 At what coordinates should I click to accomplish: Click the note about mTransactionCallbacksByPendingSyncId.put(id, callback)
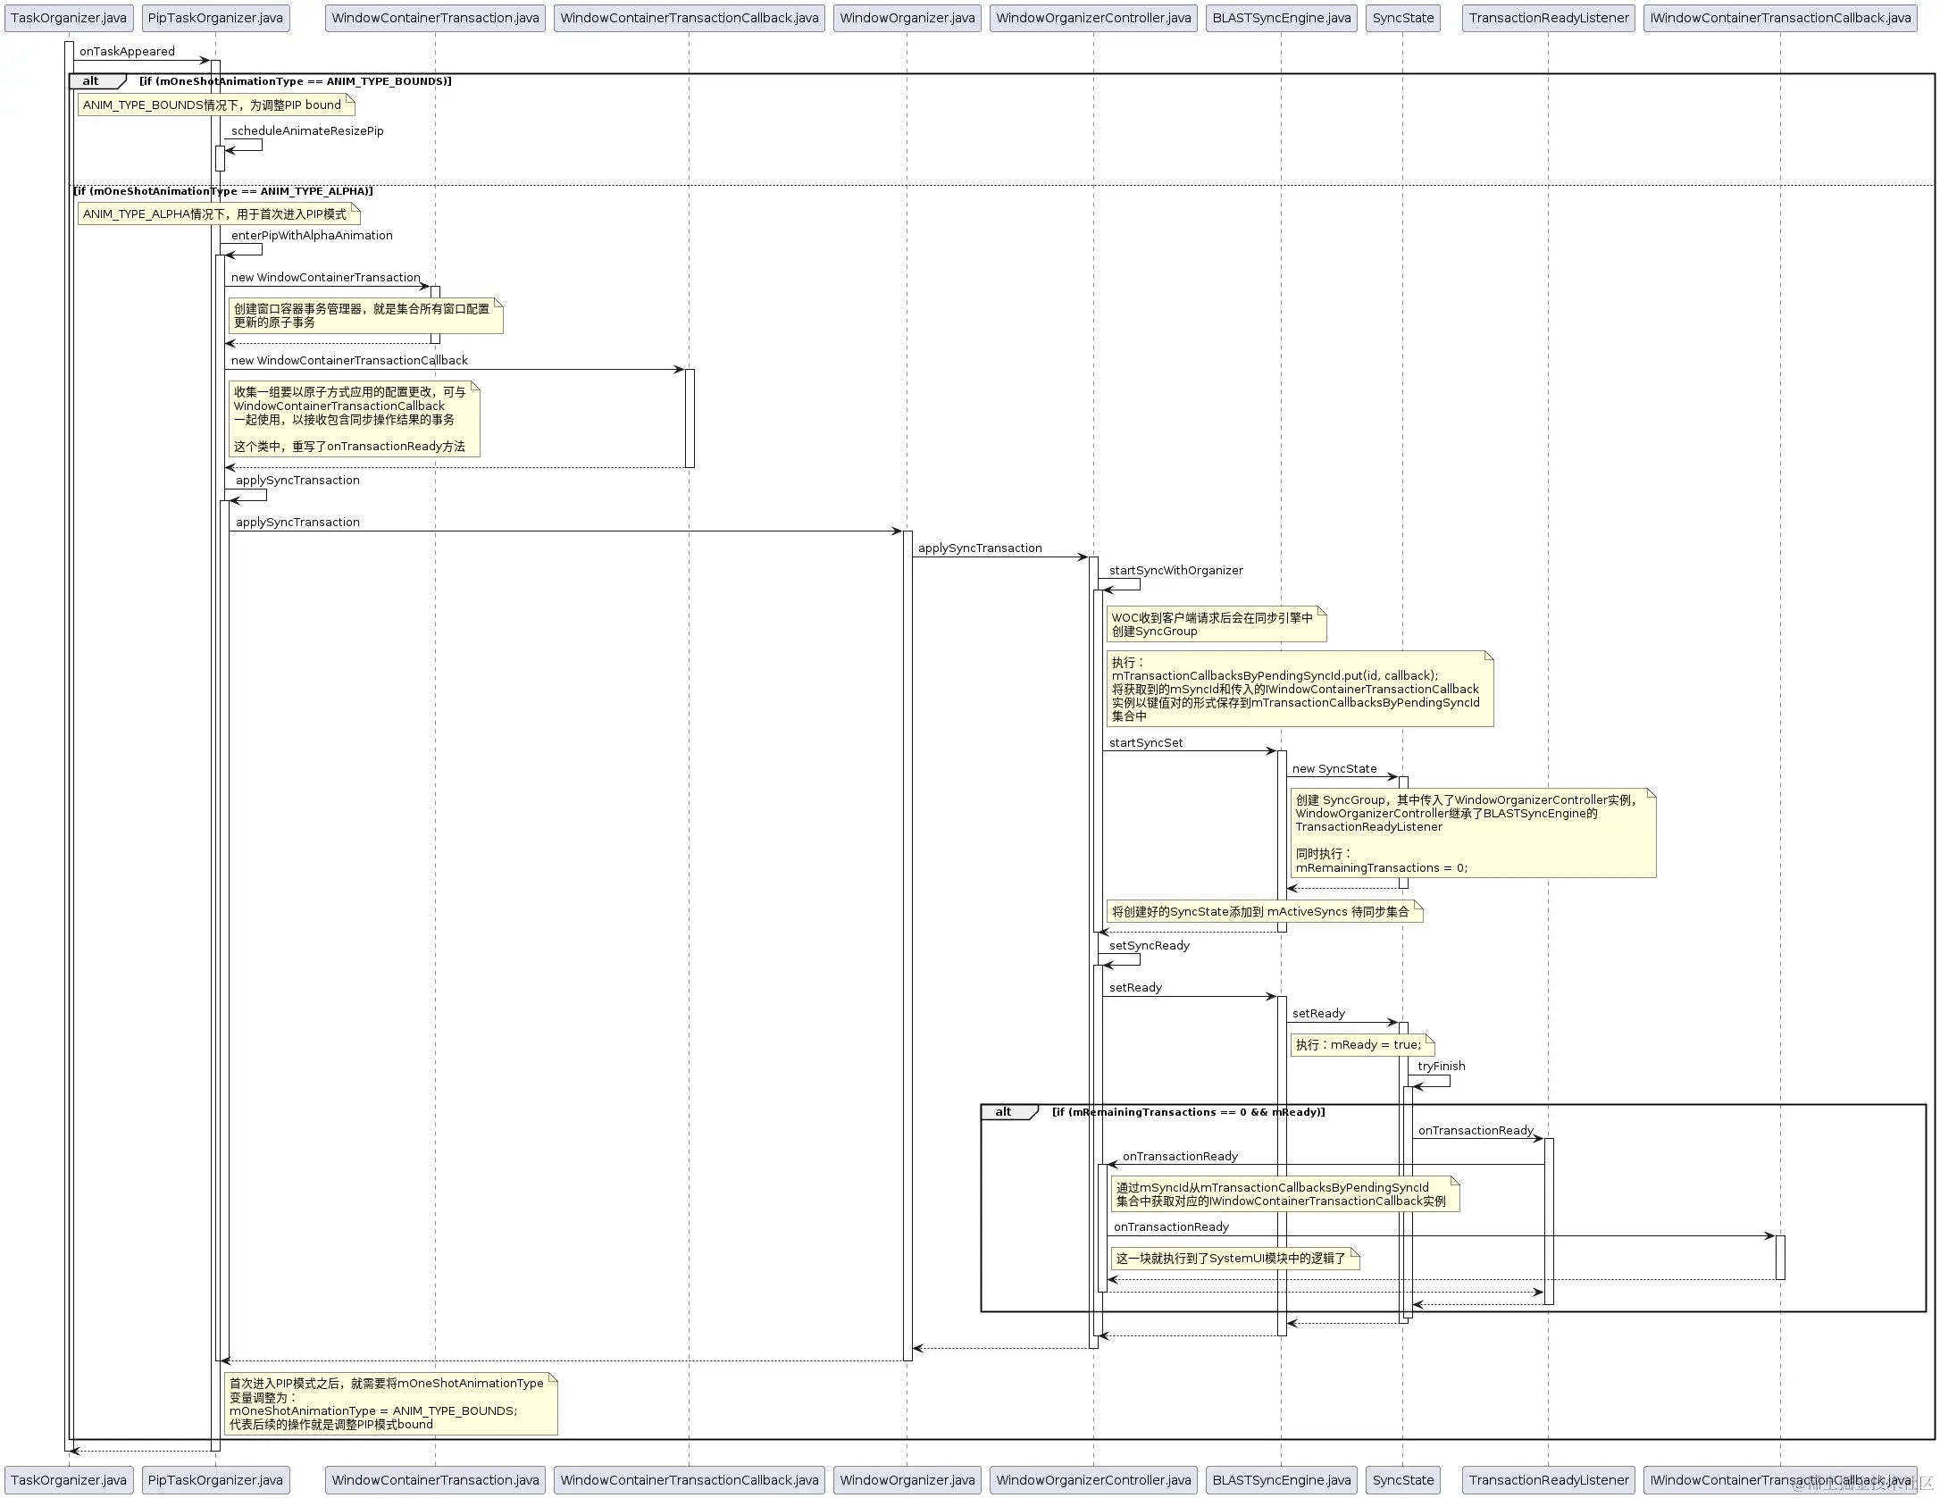coord(1300,689)
